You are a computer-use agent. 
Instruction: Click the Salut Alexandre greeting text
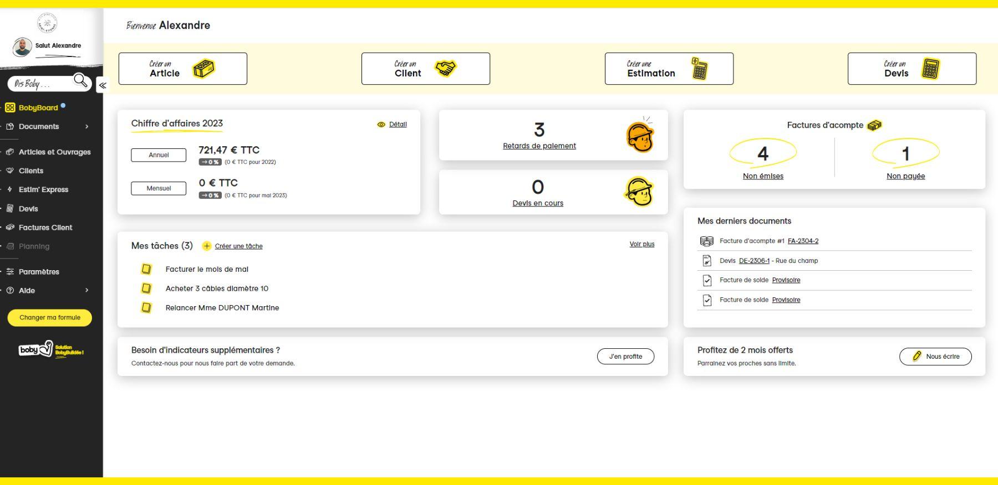point(58,45)
